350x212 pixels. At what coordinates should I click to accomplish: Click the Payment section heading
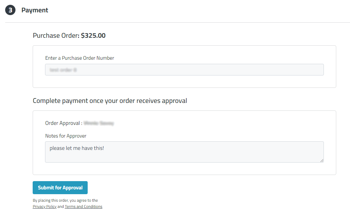click(35, 10)
